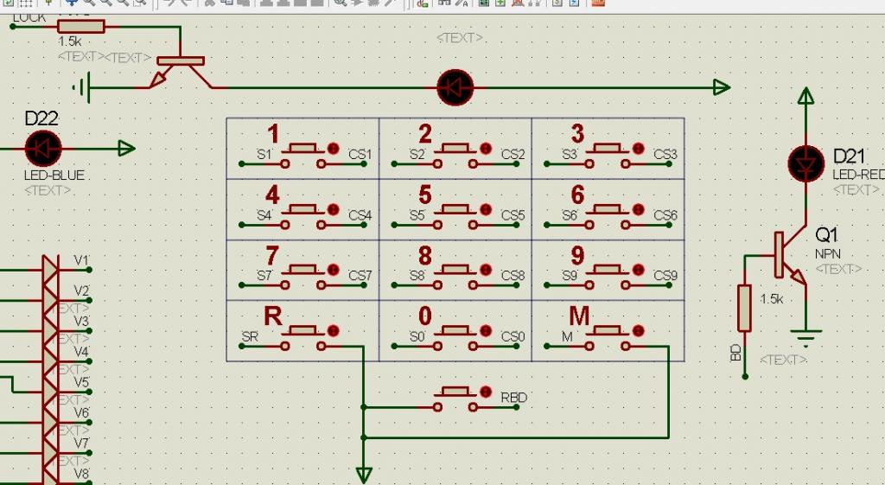Click the large keypad digit 2
This screenshot has width=885, height=485.
(x=425, y=134)
